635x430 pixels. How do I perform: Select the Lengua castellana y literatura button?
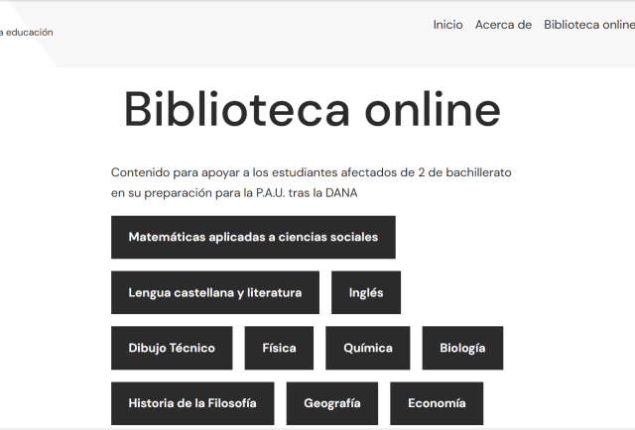click(x=215, y=292)
